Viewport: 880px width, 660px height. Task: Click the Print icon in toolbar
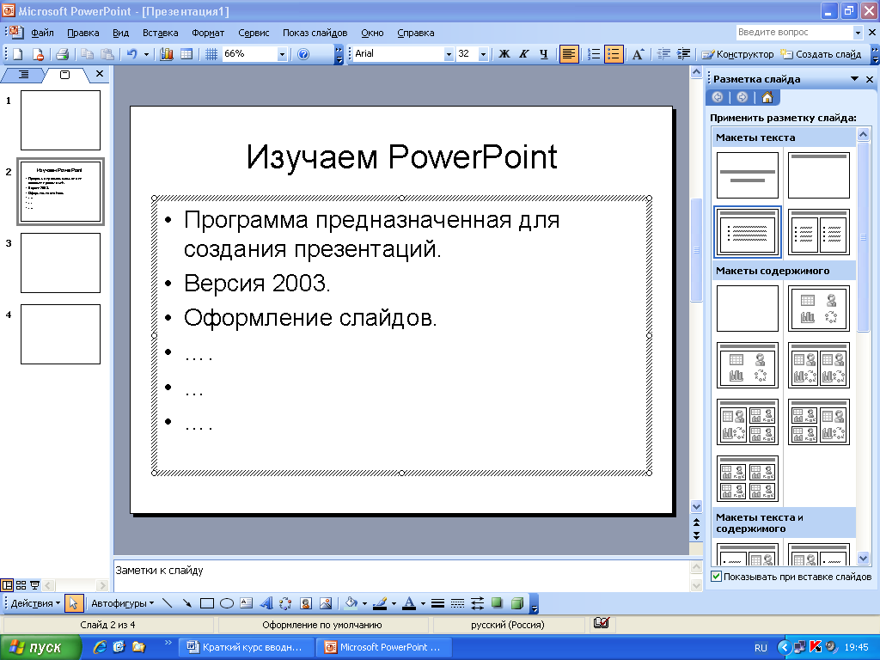(62, 54)
